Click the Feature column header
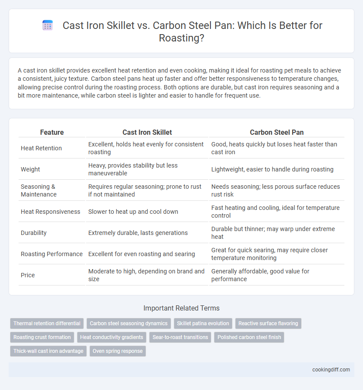The width and height of the screenshot is (363, 390). pos(52,132)
